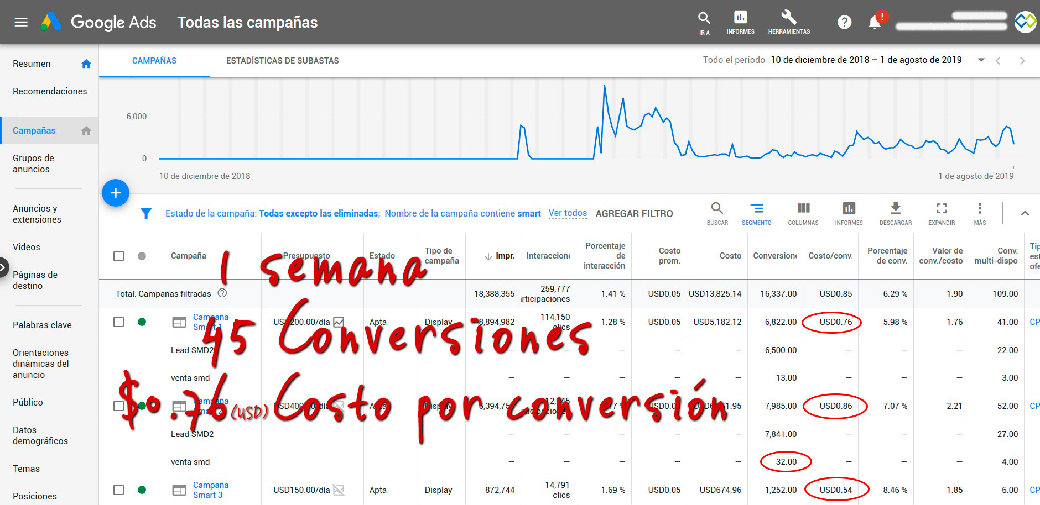Open the help question mark icon

click(844, 22)
